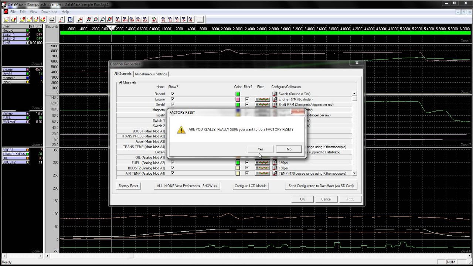The image size is (473, 266).
Task: Click the filter graph button for BOOST2
Action: pyautogui.click(x=262, y=168)
